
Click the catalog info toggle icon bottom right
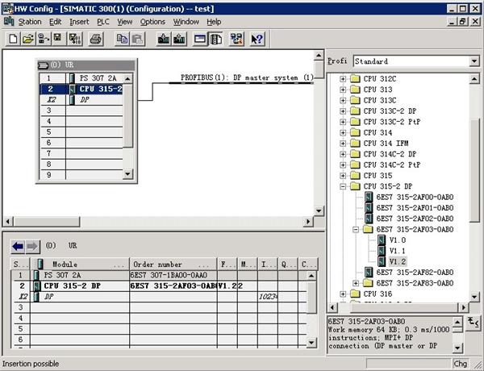(473, 323)
